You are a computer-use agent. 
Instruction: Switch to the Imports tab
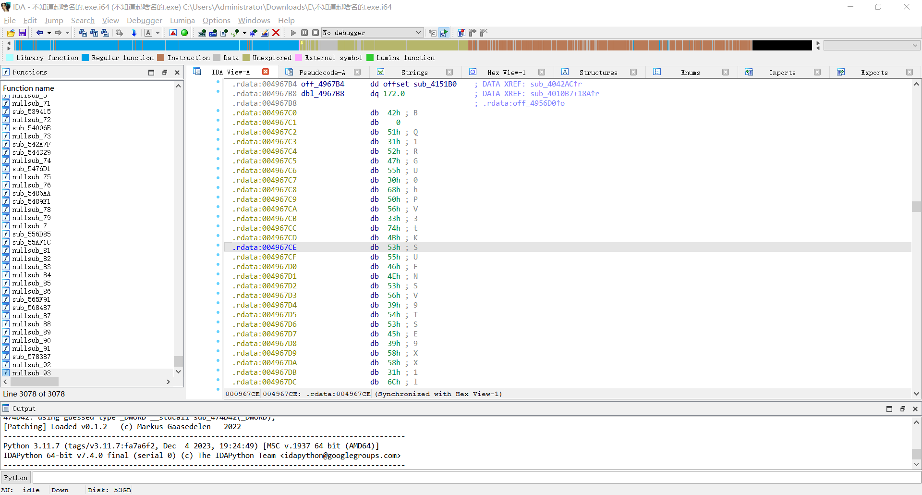(782, 72)
